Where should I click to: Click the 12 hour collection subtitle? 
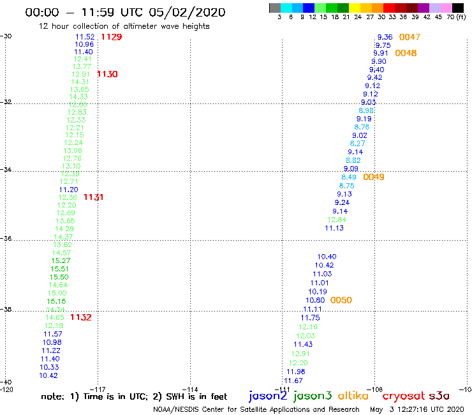[124, 26]
